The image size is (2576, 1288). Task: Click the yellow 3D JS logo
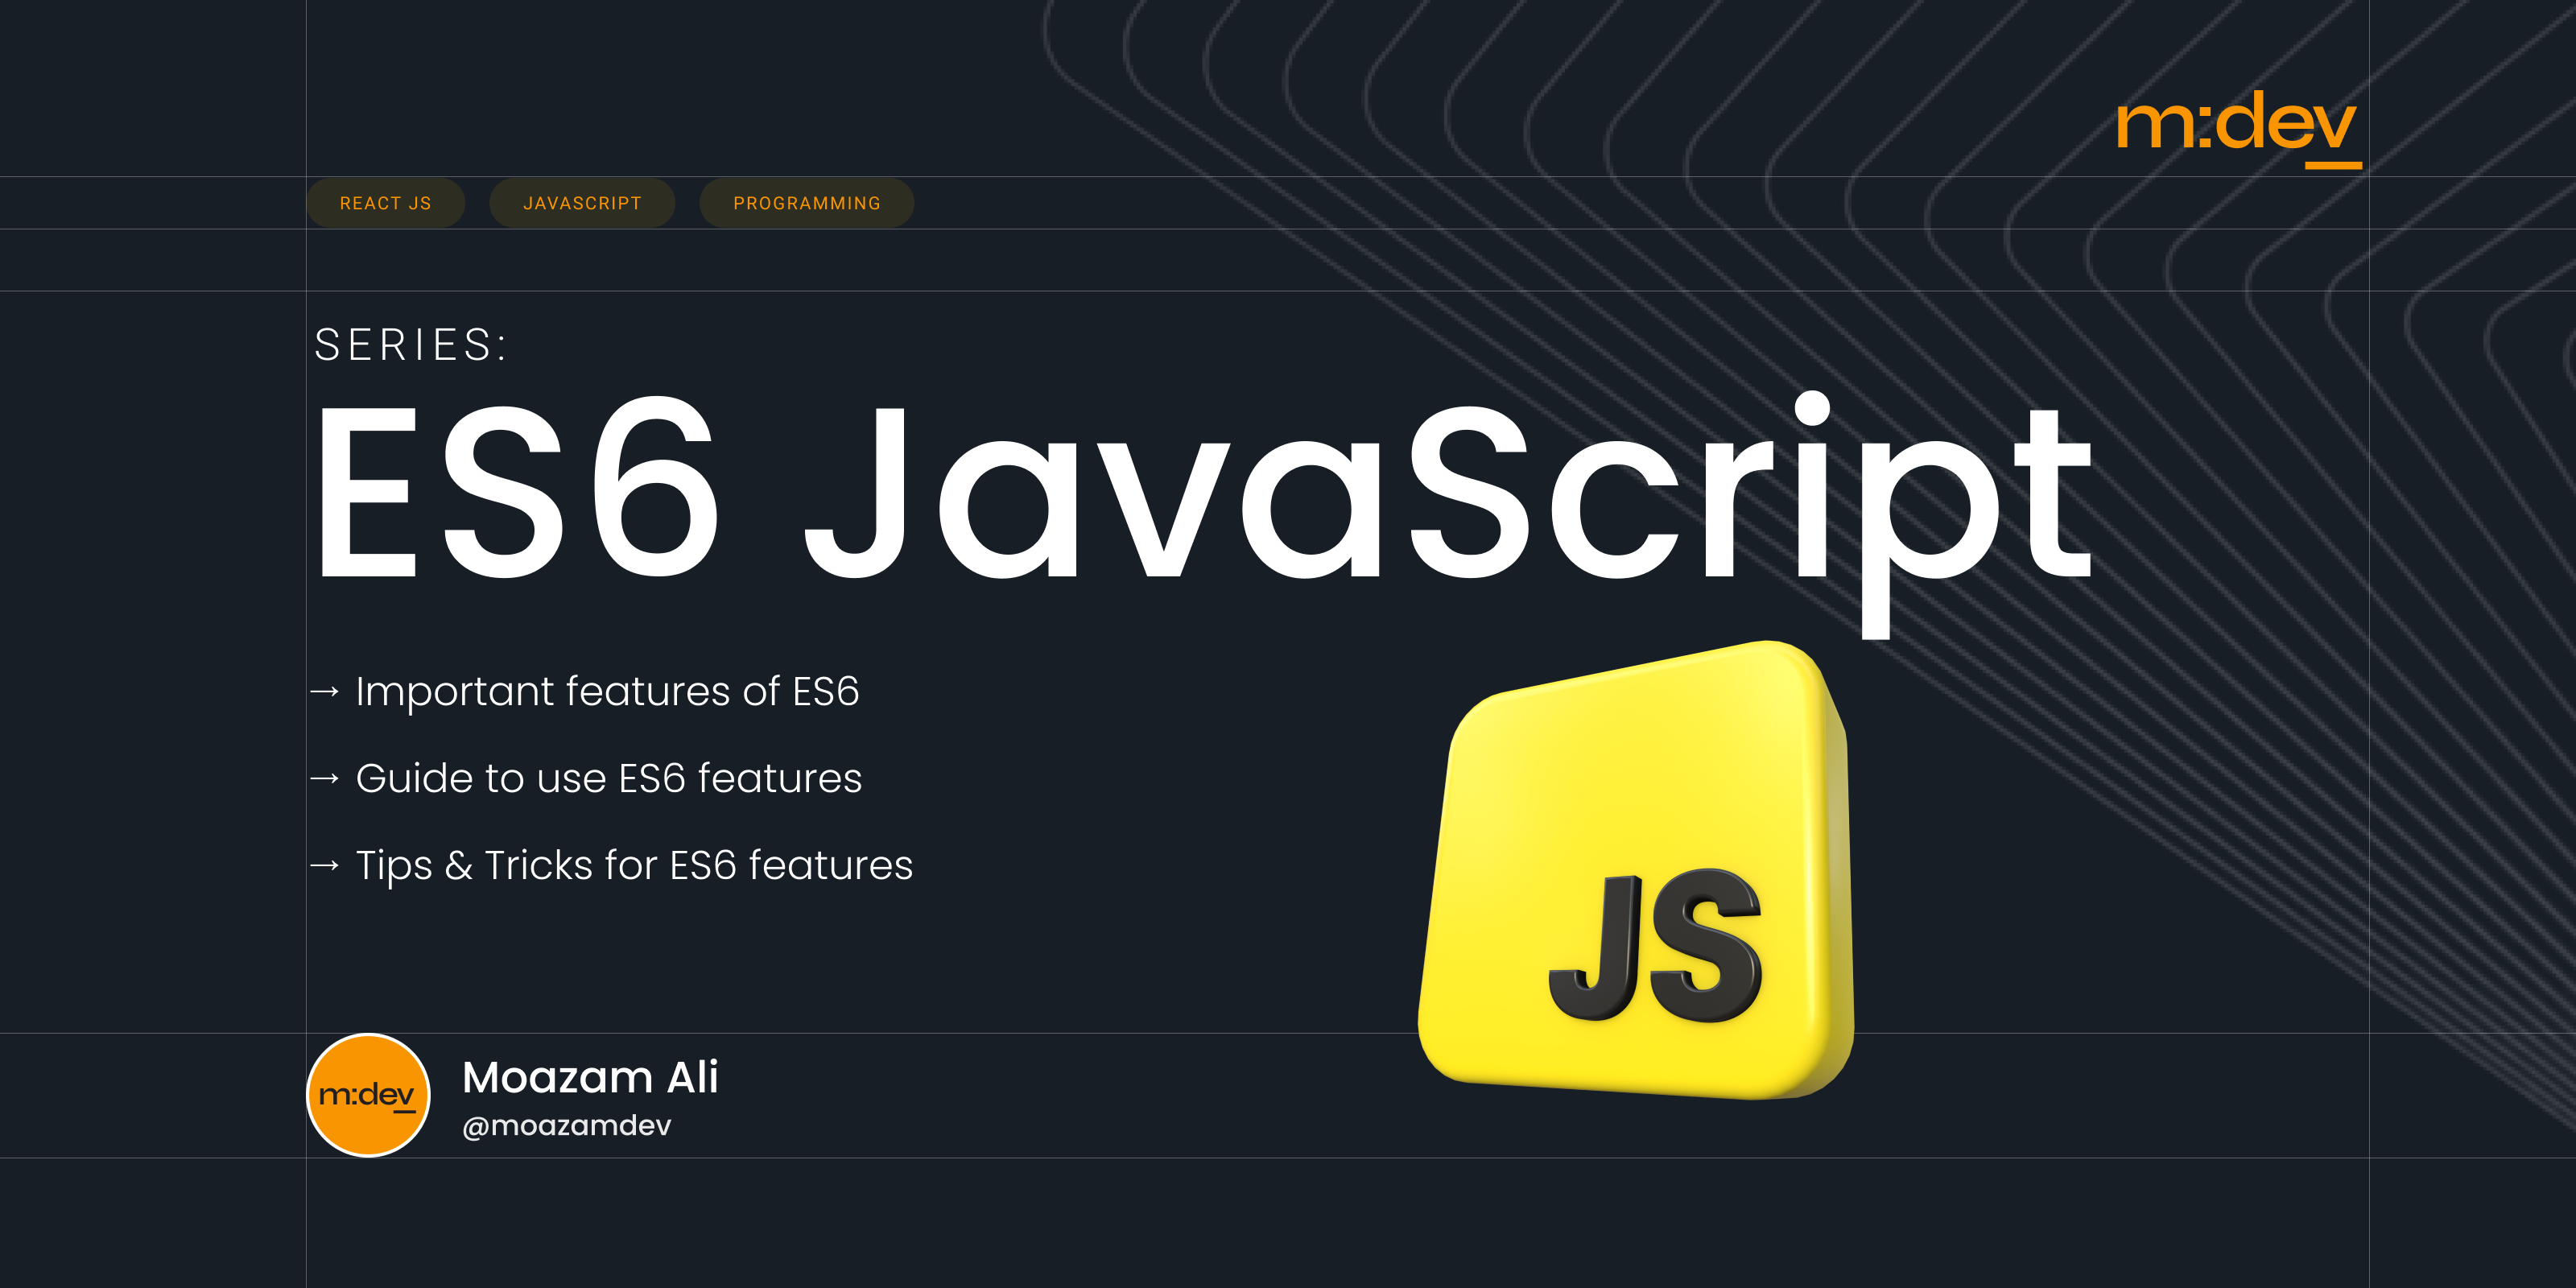[x=1636, y=870]
